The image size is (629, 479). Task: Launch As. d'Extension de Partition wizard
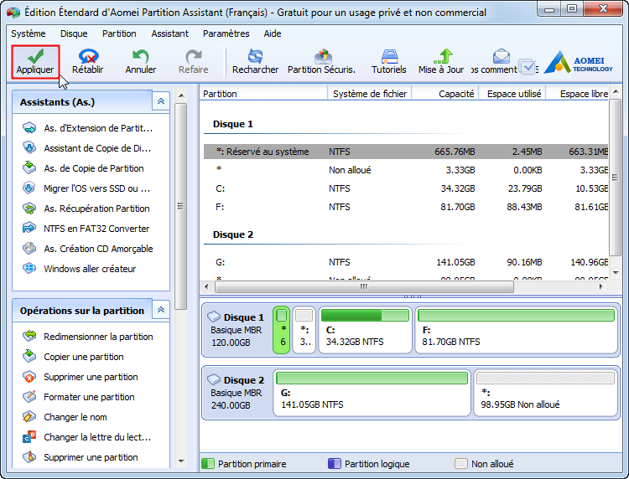coord(88,128)
